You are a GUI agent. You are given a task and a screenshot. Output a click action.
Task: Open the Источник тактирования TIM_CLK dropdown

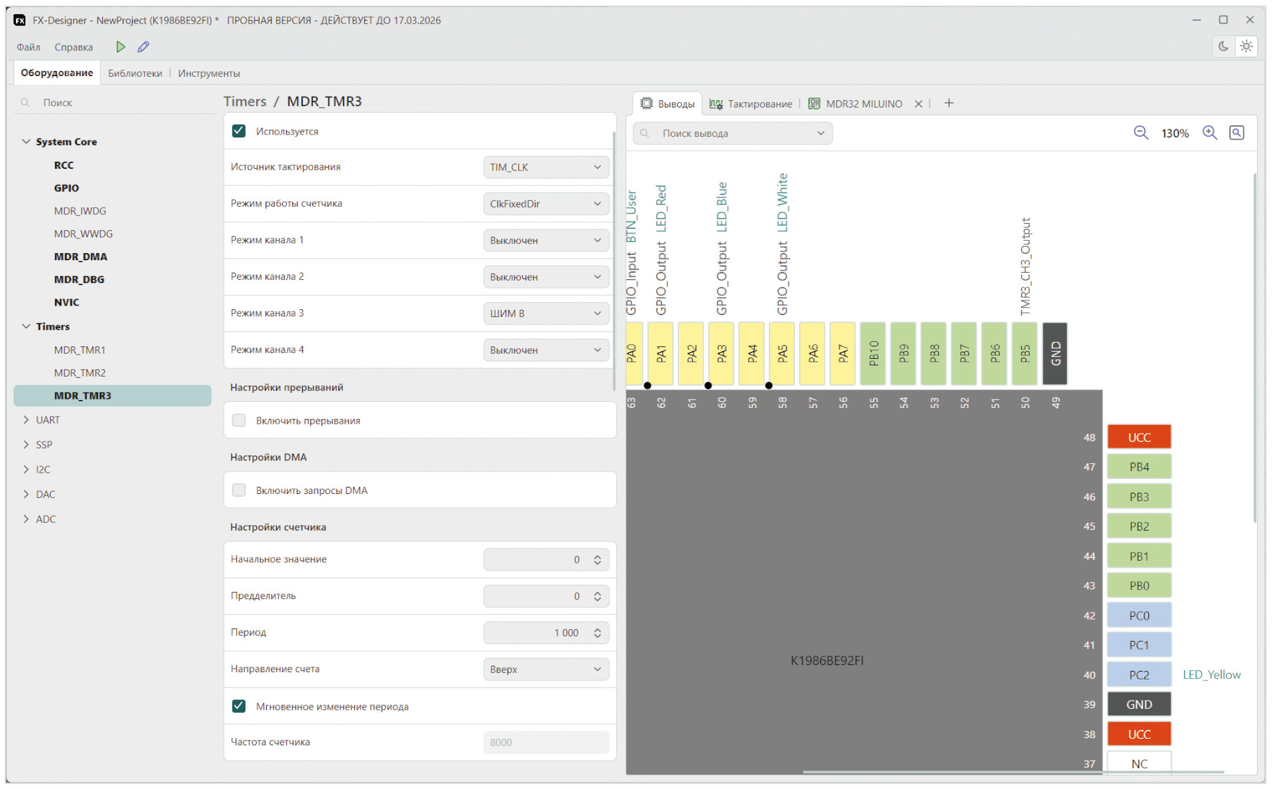tap(545, 167)
